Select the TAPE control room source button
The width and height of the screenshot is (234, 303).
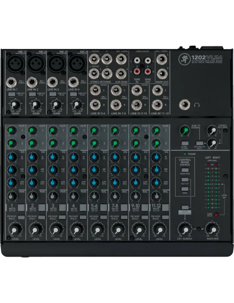(x=185, y=189)
